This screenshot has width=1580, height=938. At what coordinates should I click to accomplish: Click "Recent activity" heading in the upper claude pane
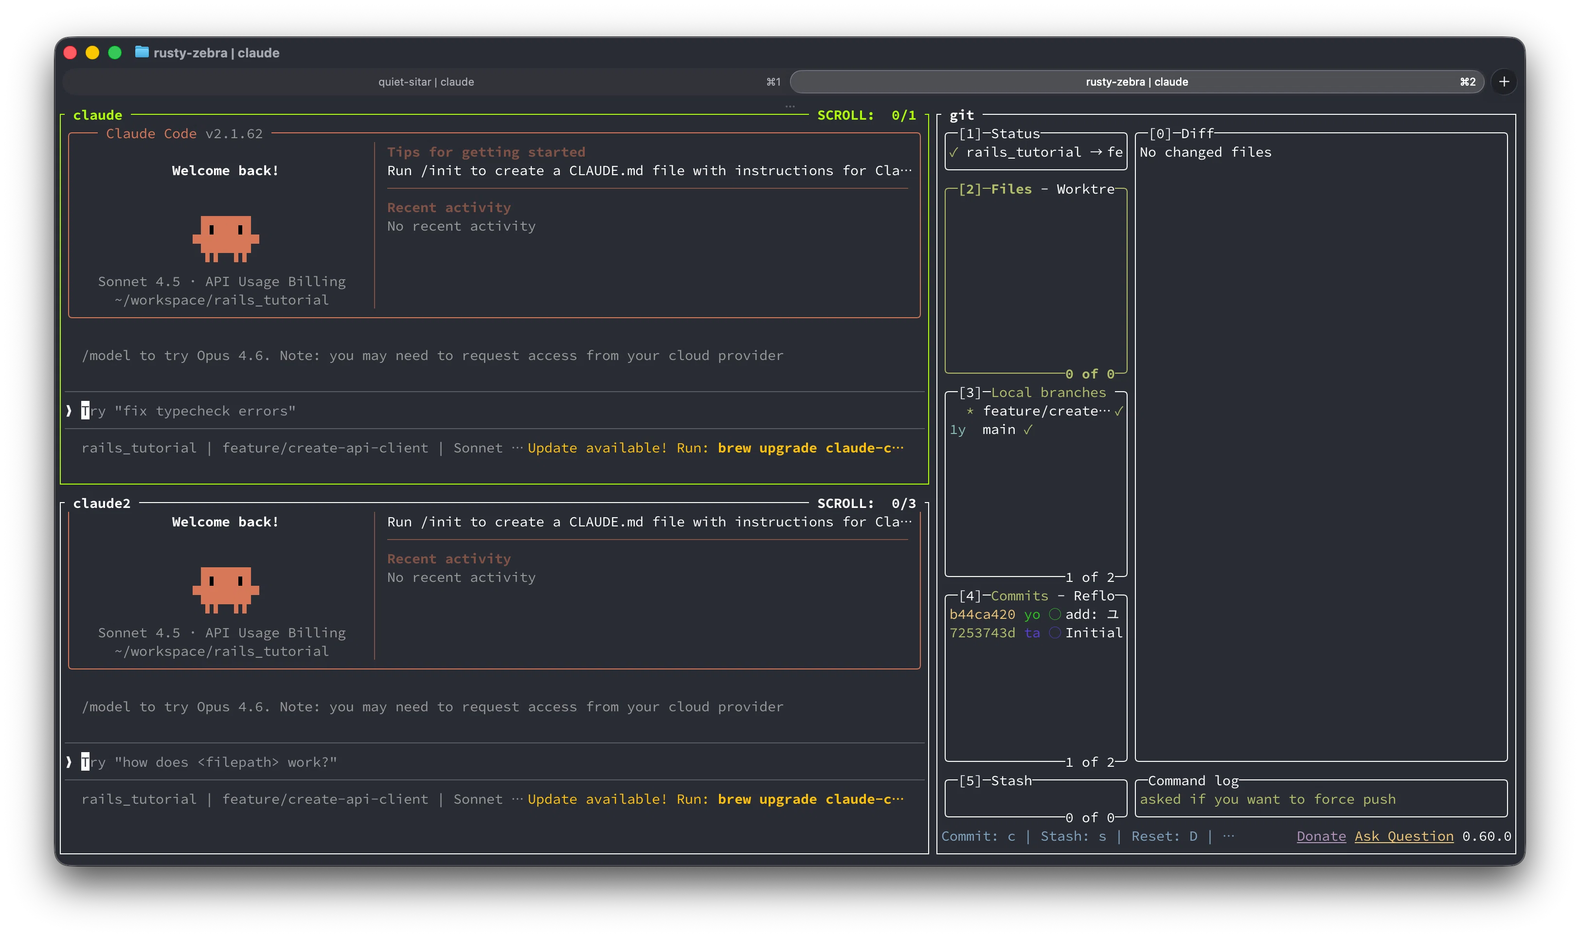[449, 207]
